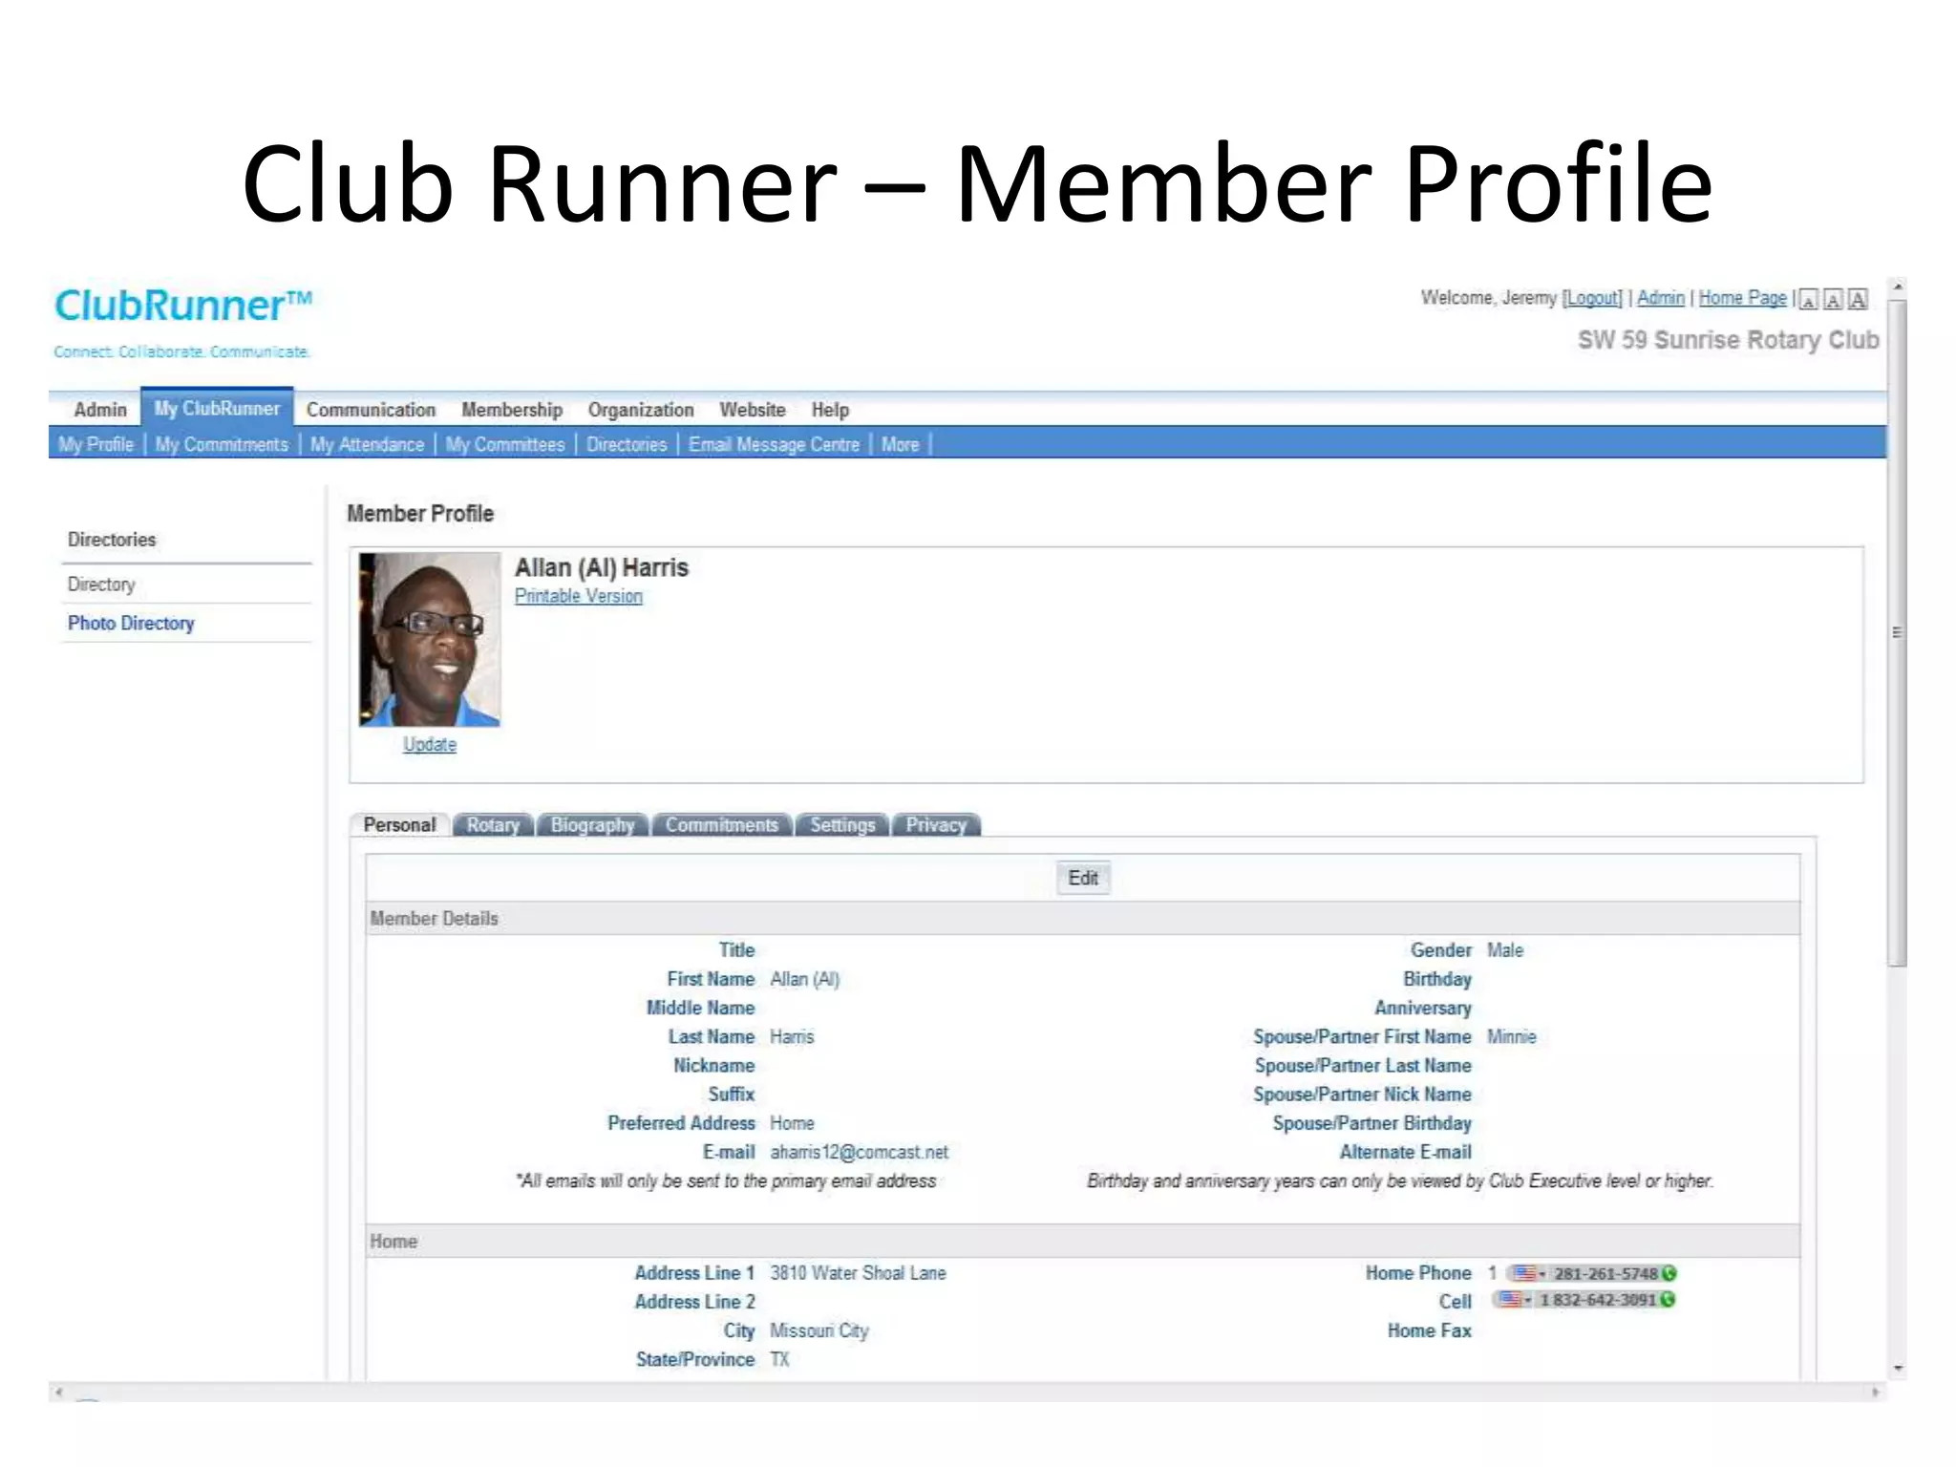Viewport: 1956px width, 1467px height.
Task: Click the Printable Version link
Action: click(x=578, y=596)
